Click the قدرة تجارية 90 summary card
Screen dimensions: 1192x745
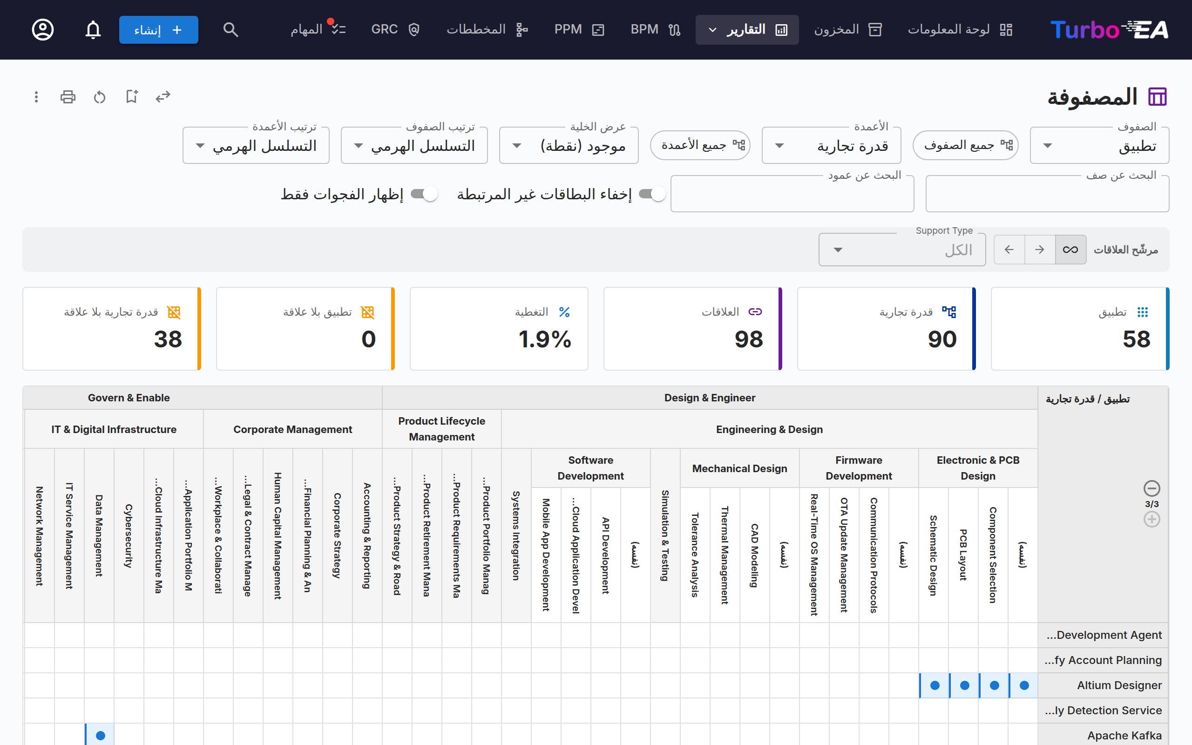tap(887, 329)
